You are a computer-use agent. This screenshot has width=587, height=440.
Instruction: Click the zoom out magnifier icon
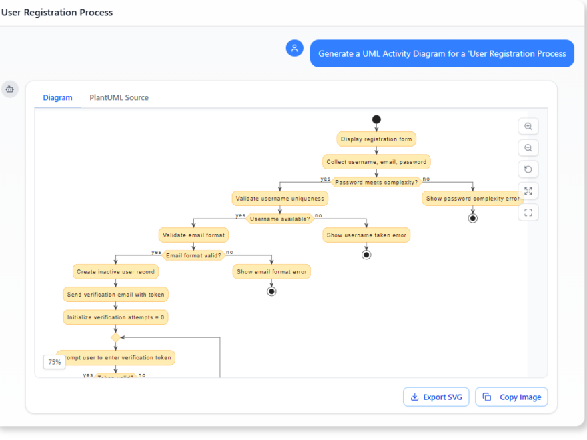(x=528, y=147)
